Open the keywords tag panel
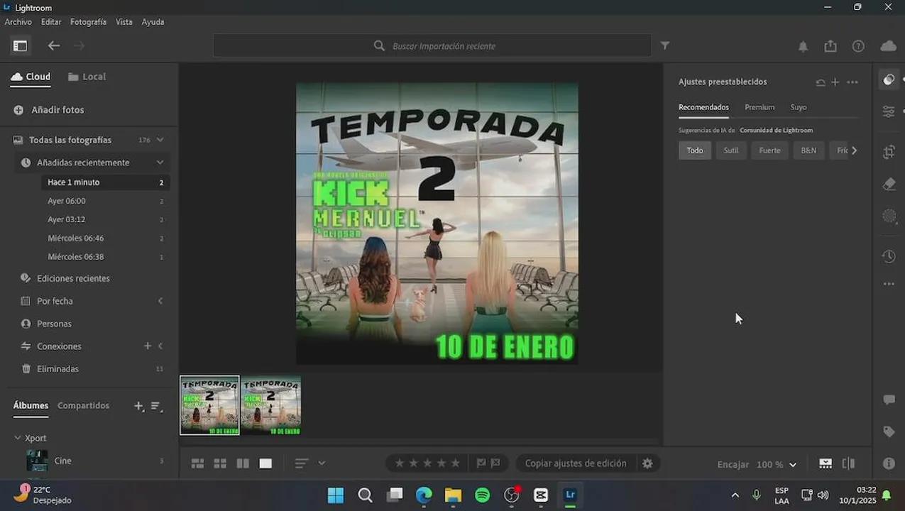 889,432
